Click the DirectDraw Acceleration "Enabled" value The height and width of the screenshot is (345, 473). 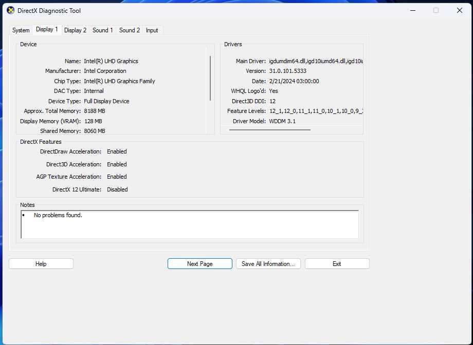(x=117, y=151)
